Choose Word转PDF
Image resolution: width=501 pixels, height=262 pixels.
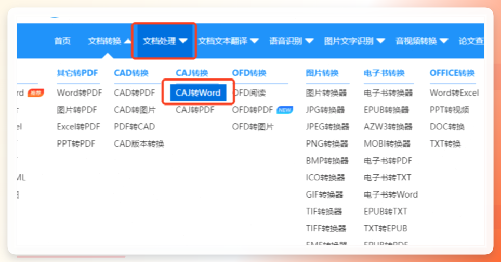[x=79, y=93]
